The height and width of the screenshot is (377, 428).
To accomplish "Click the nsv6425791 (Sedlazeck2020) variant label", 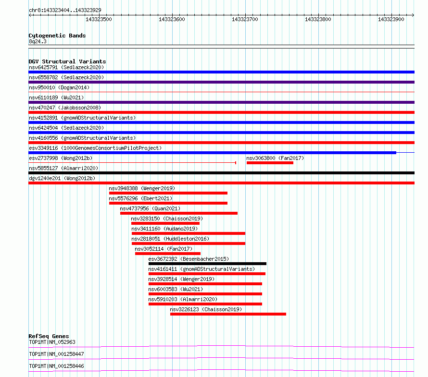I will [66, 67].
